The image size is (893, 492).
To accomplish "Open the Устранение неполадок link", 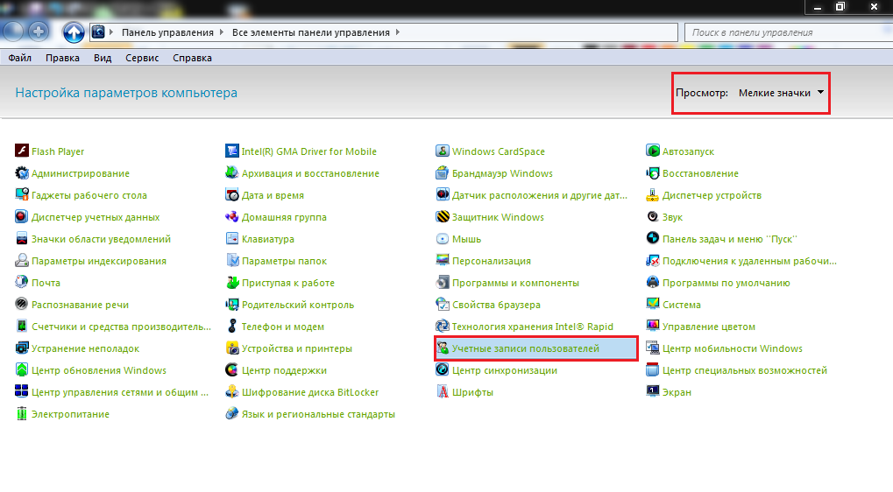I will tap(85, 348).
